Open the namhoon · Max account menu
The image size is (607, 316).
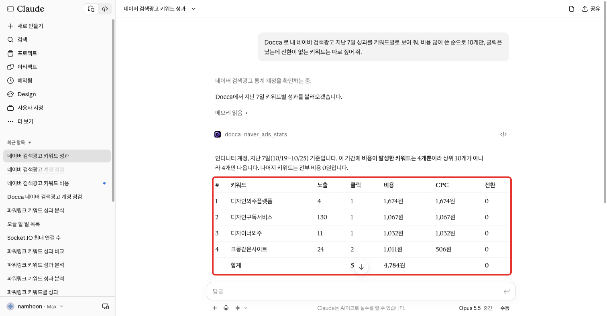35,306
